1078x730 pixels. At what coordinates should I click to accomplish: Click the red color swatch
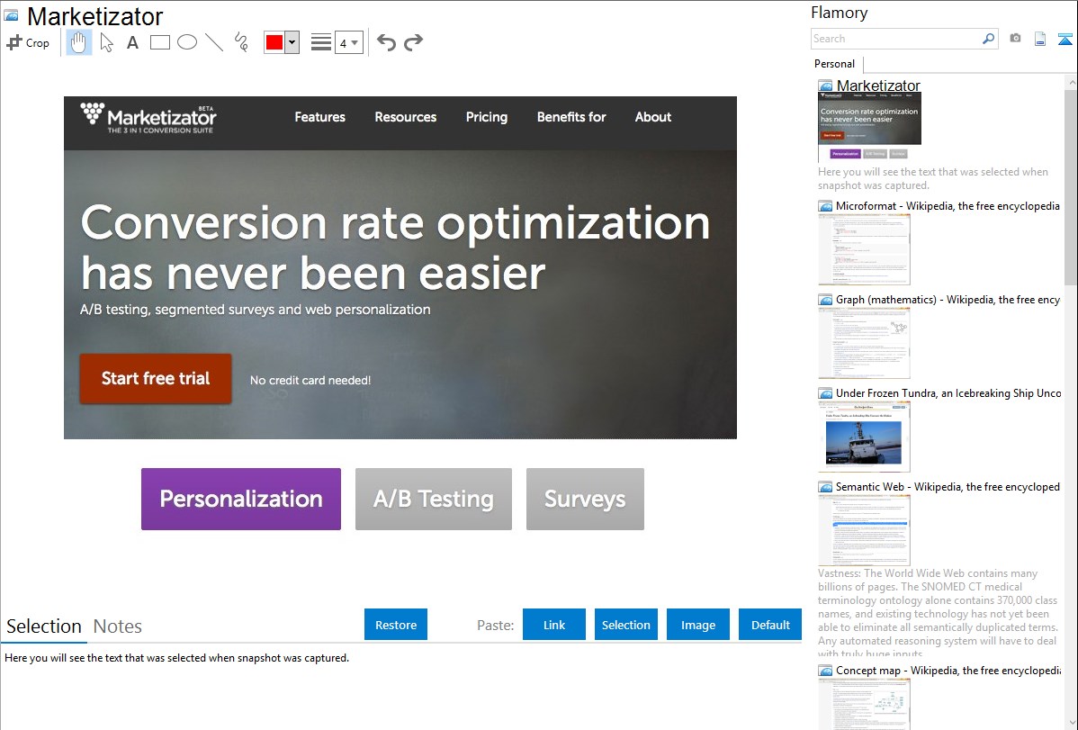(x=274, y=42)
